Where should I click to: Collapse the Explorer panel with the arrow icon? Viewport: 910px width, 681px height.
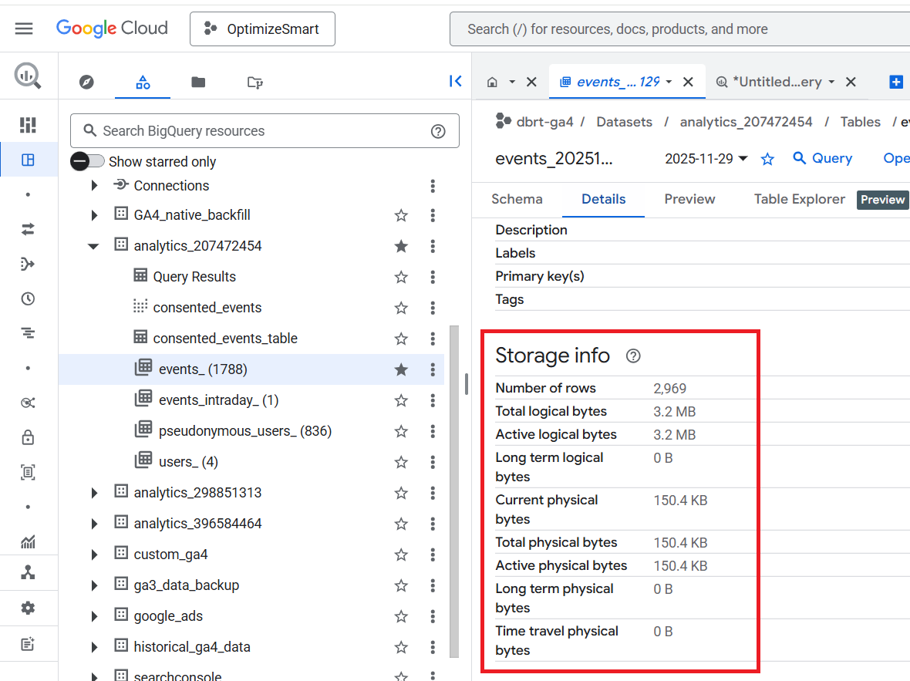click(x=455, y=82)
